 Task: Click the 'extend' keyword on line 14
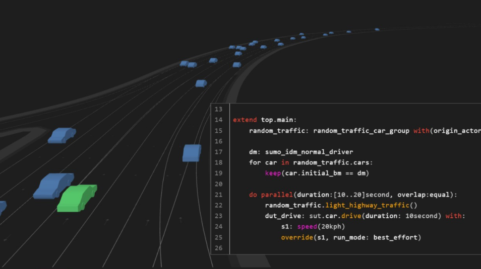pos(245,120)
